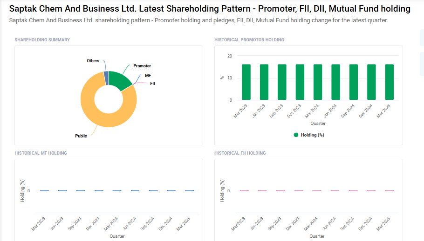
Task: Click the MF label on pie chart
Action: 148,75
